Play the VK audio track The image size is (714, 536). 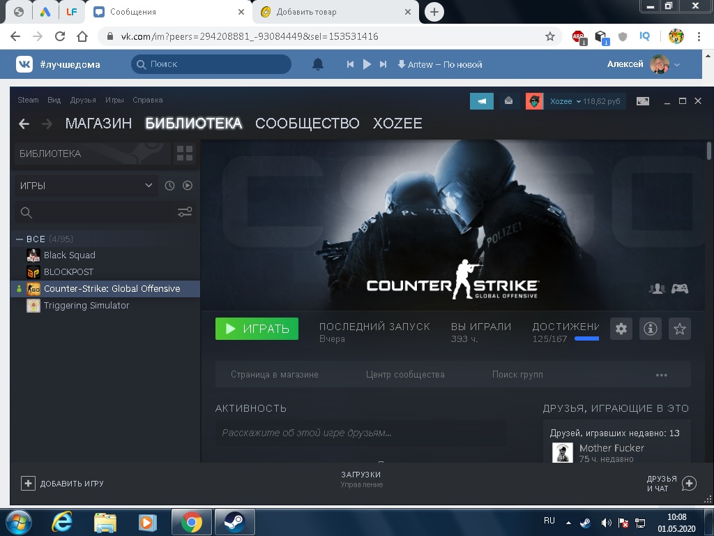(367, 64)
